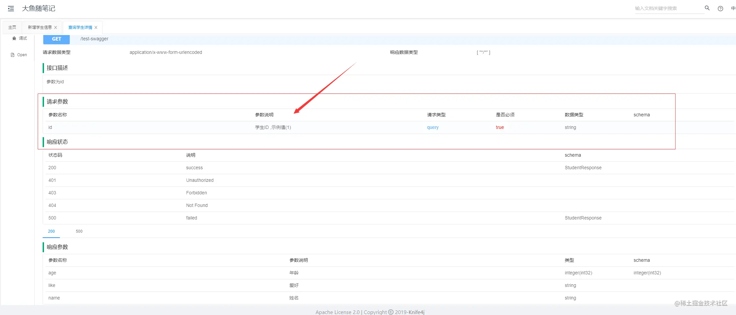Switch to the 主页 tab
The height and width of the screenshot is (315, 736).
pos(12,27)
